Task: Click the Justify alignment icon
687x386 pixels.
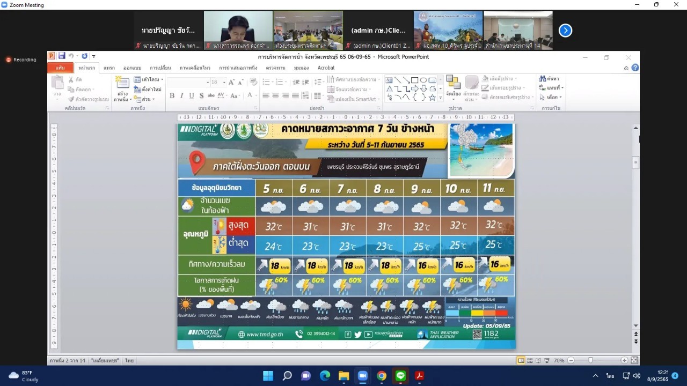Action: (295, 95)
